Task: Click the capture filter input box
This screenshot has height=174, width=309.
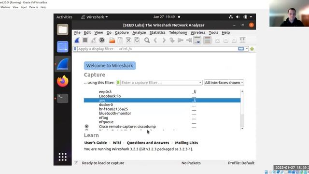Action: click(159, 83)
